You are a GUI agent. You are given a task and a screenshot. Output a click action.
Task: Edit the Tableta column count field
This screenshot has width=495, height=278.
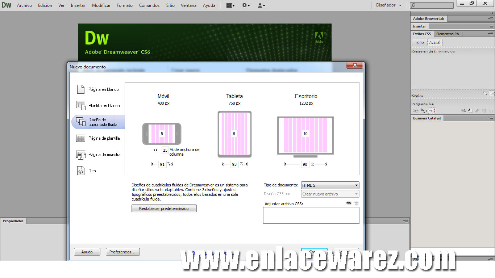click(234, 134)
